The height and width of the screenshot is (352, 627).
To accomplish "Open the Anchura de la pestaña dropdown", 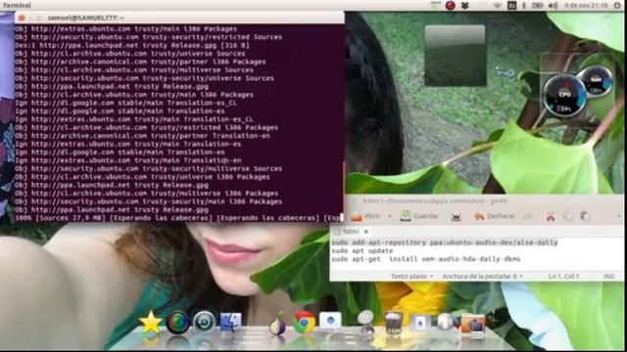I will click(x=482, y=276).
